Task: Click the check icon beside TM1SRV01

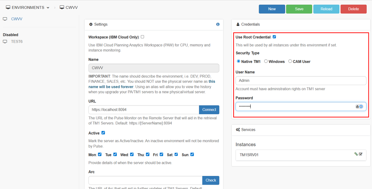Action: coord(361,154)
